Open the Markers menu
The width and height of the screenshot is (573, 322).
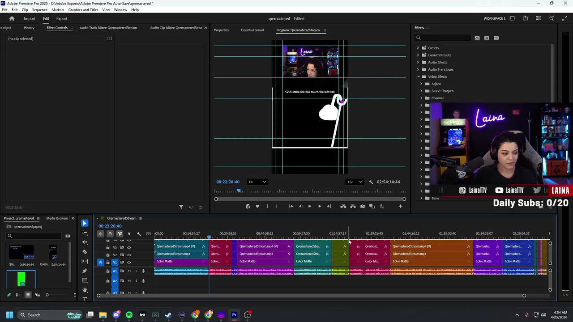pyautogui.click(x=58, y=10)
